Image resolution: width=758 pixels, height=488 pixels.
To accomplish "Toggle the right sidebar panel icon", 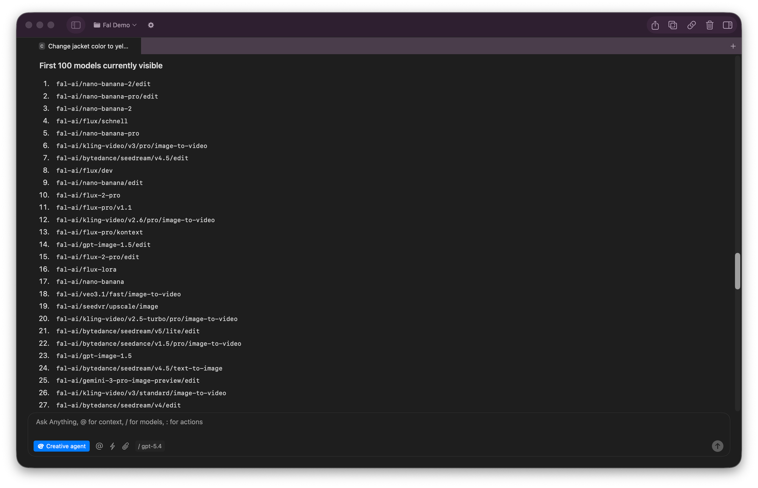I will click(x=727, y=25).
